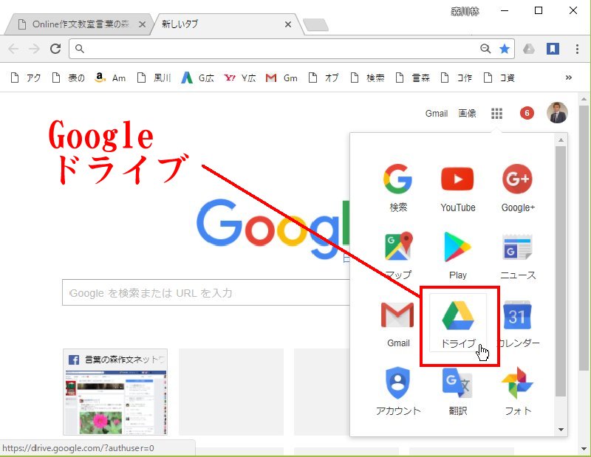The width and height of the screenshot is (591, 457).
Task: Click the apps panel scroll-up arrow
Action: (x=561, y=140)
